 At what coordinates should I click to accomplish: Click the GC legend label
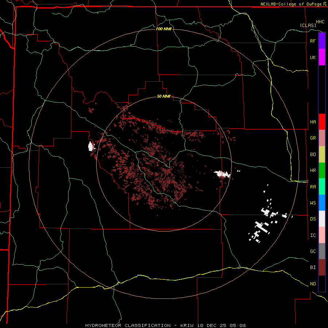tap(313, 251)
